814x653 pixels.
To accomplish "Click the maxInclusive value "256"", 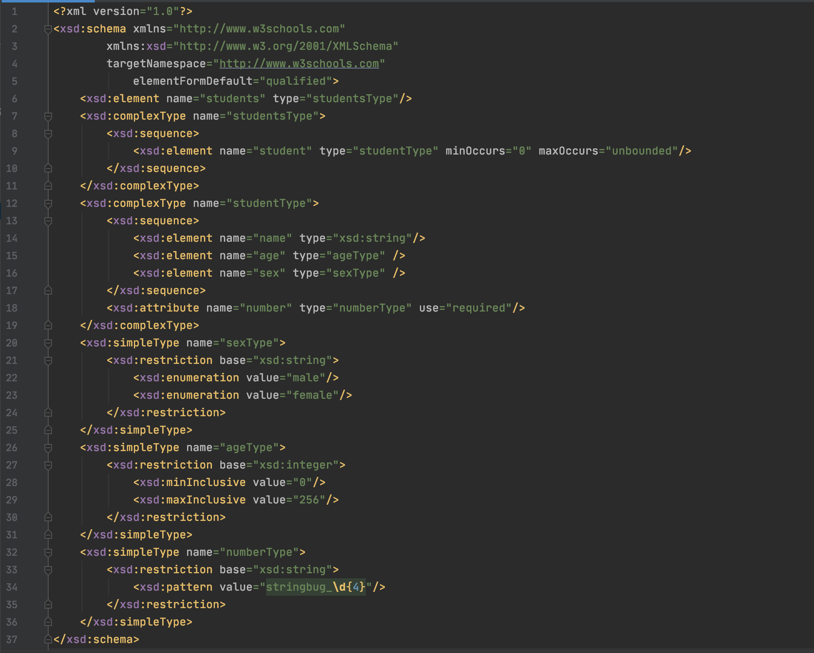I will [x=309, y=500].
